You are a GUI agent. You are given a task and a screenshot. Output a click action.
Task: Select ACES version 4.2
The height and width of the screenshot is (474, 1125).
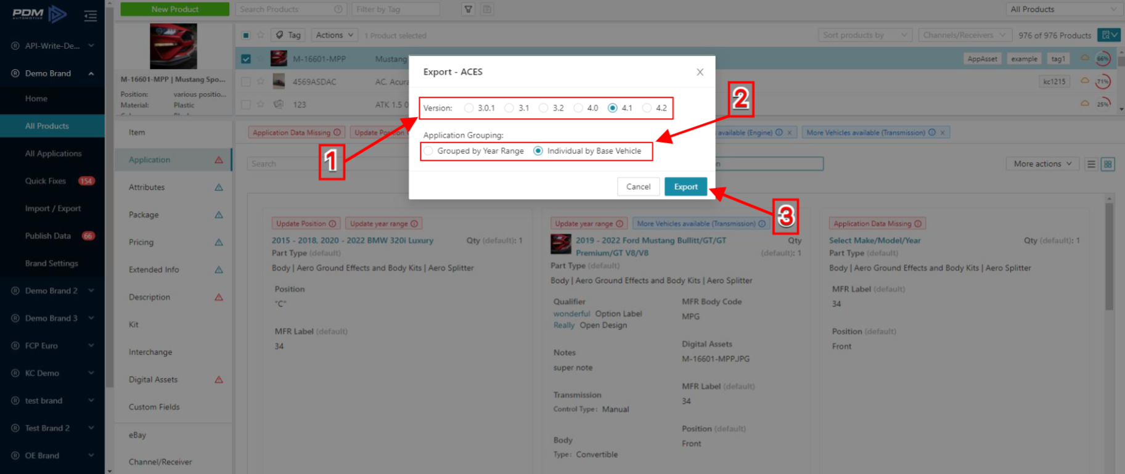[x=647, y=108]
